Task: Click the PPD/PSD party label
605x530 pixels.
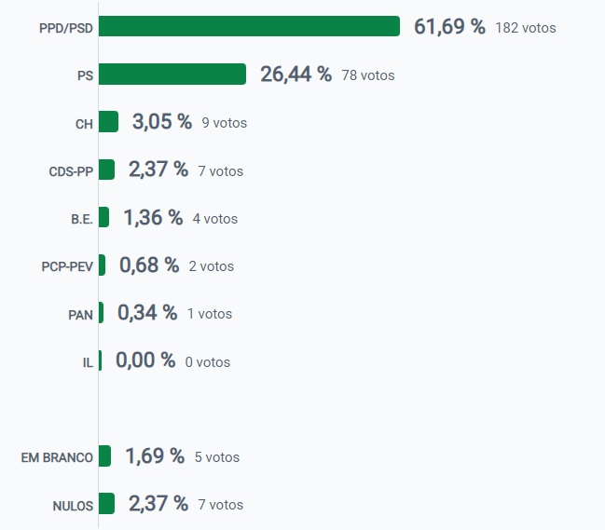Action: click(65, 28)
